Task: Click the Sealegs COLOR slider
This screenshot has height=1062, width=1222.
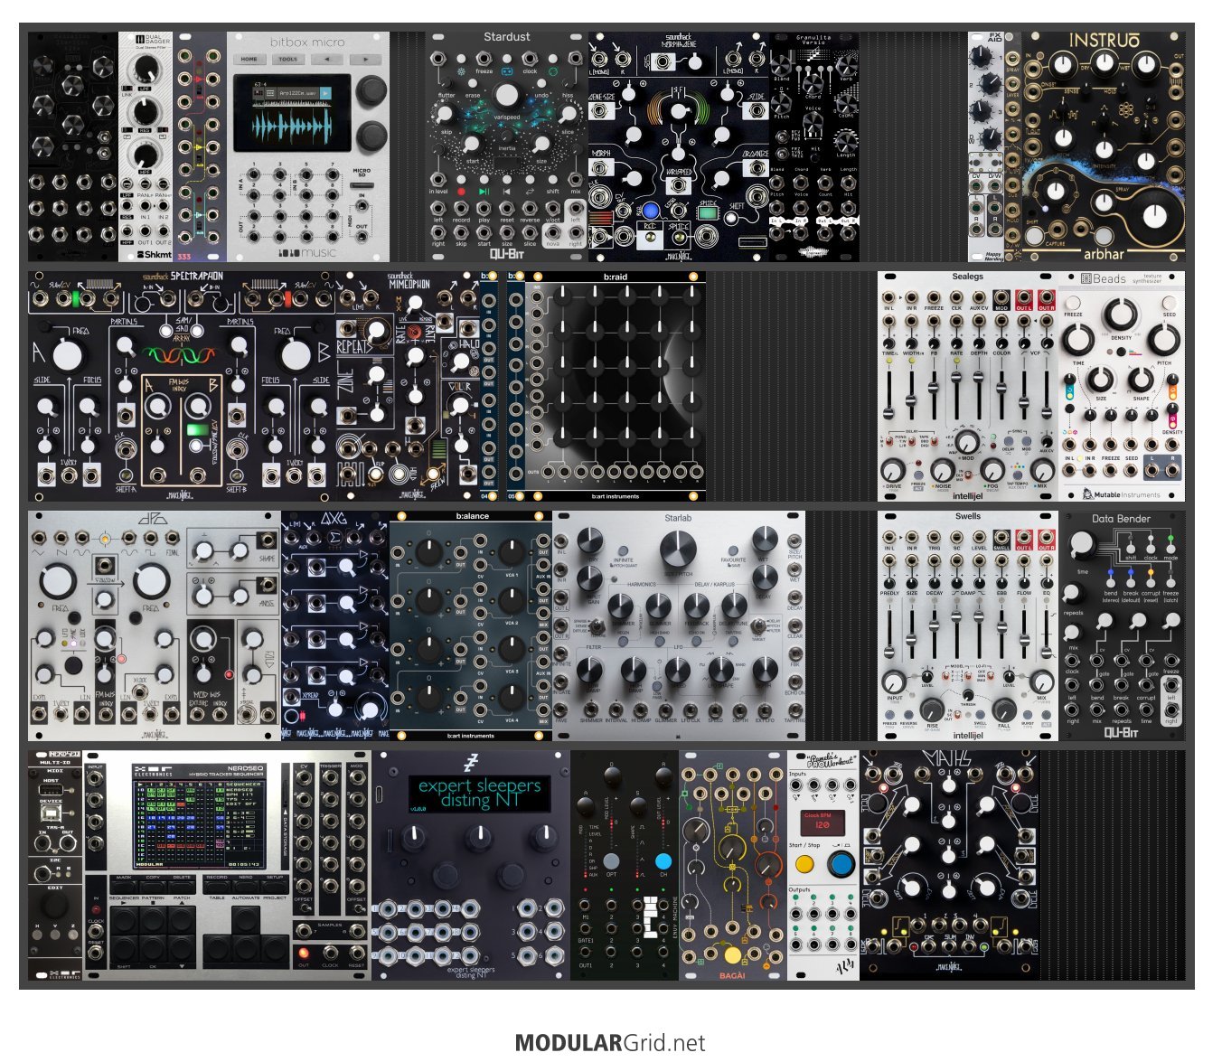Action: (1001, 394)
